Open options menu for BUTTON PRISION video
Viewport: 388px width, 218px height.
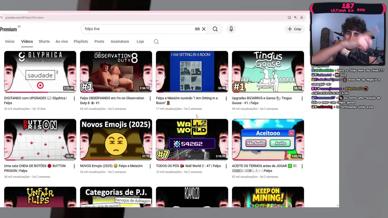click(74, 166)
